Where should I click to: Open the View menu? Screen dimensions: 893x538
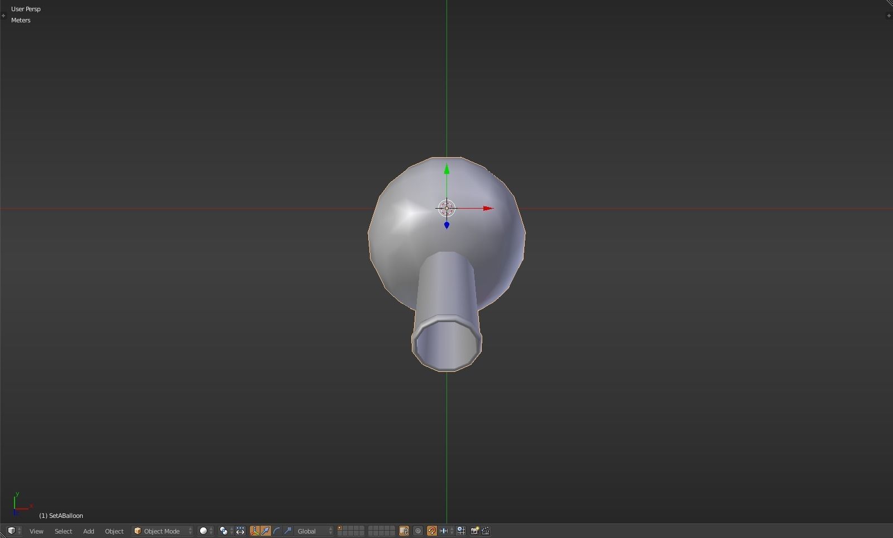pos(36,531)
